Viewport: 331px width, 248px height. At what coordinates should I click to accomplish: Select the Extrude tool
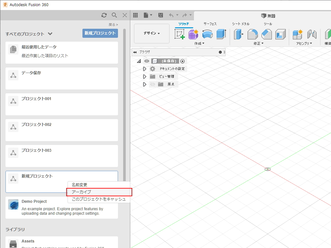point(221,34)
